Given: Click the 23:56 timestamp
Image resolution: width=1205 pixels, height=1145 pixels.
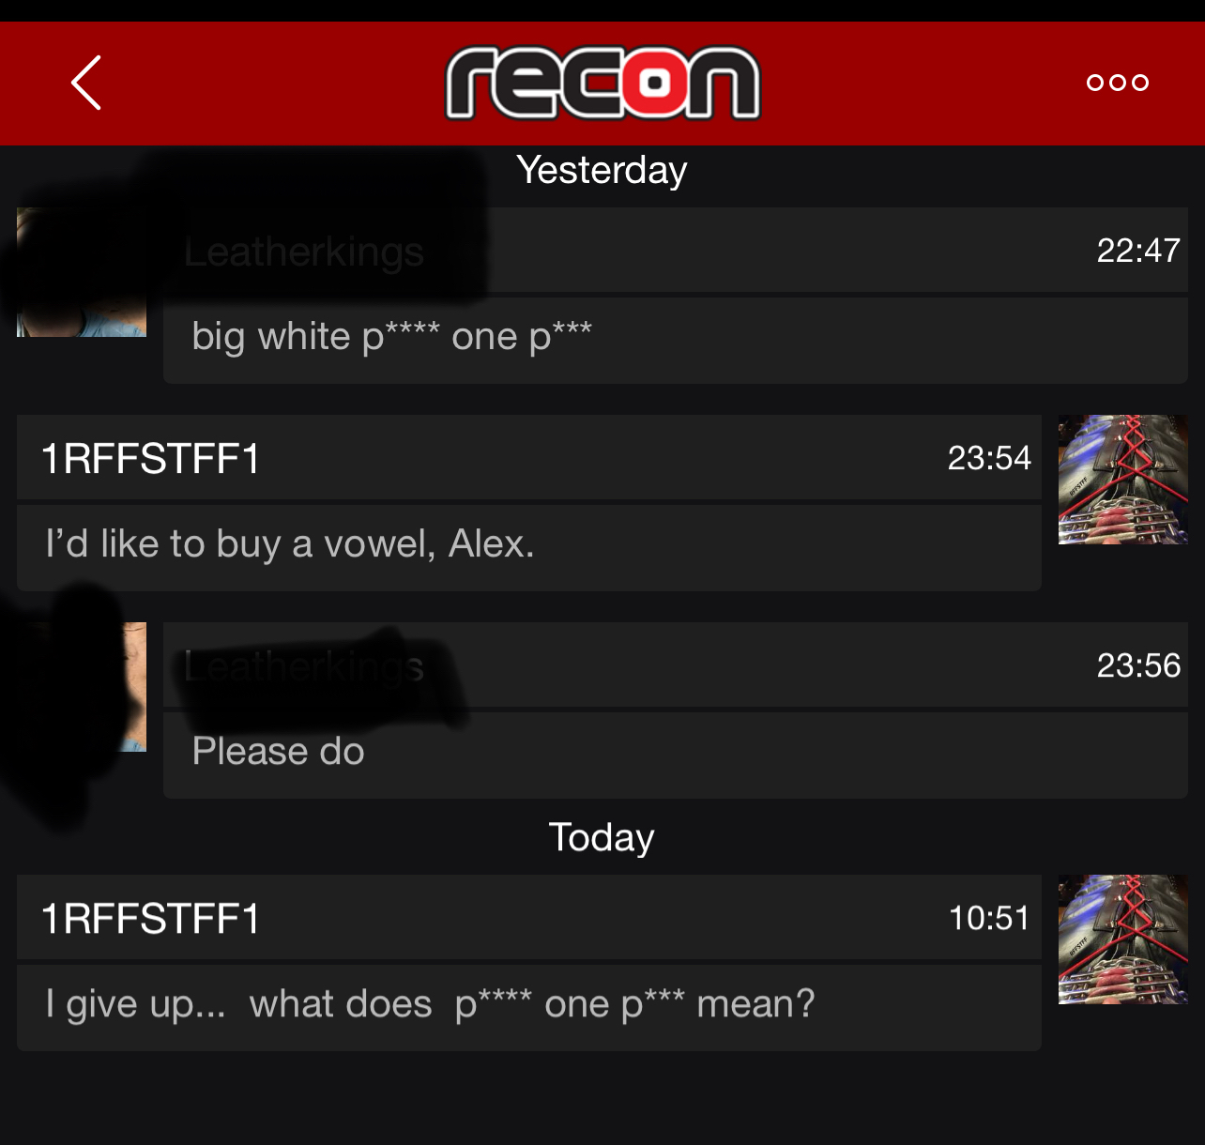Looking at the screenshot, I should (x=1138, y=665).
